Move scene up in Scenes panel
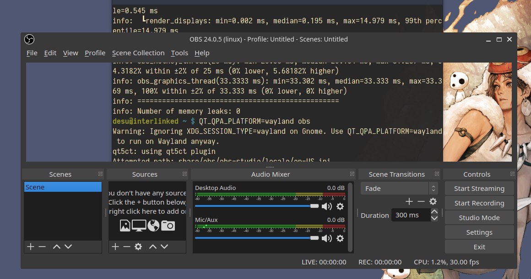Screen dimensions: 531x279 (57, 247)
